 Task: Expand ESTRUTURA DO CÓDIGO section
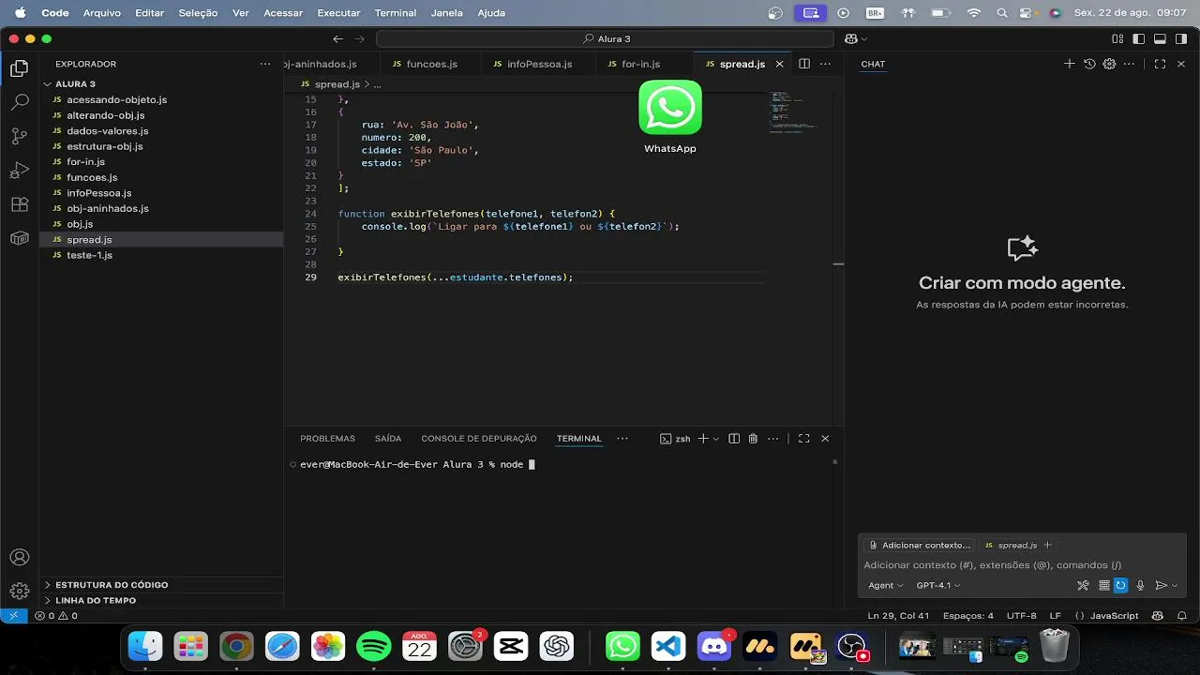coord(112,584)
